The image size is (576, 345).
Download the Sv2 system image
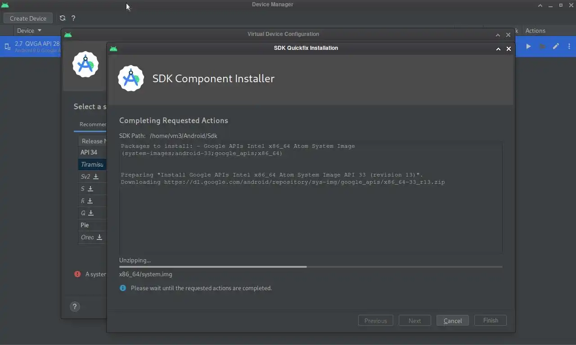click(96, 177)
